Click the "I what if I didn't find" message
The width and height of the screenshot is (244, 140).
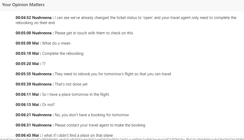tap(77, 135)
